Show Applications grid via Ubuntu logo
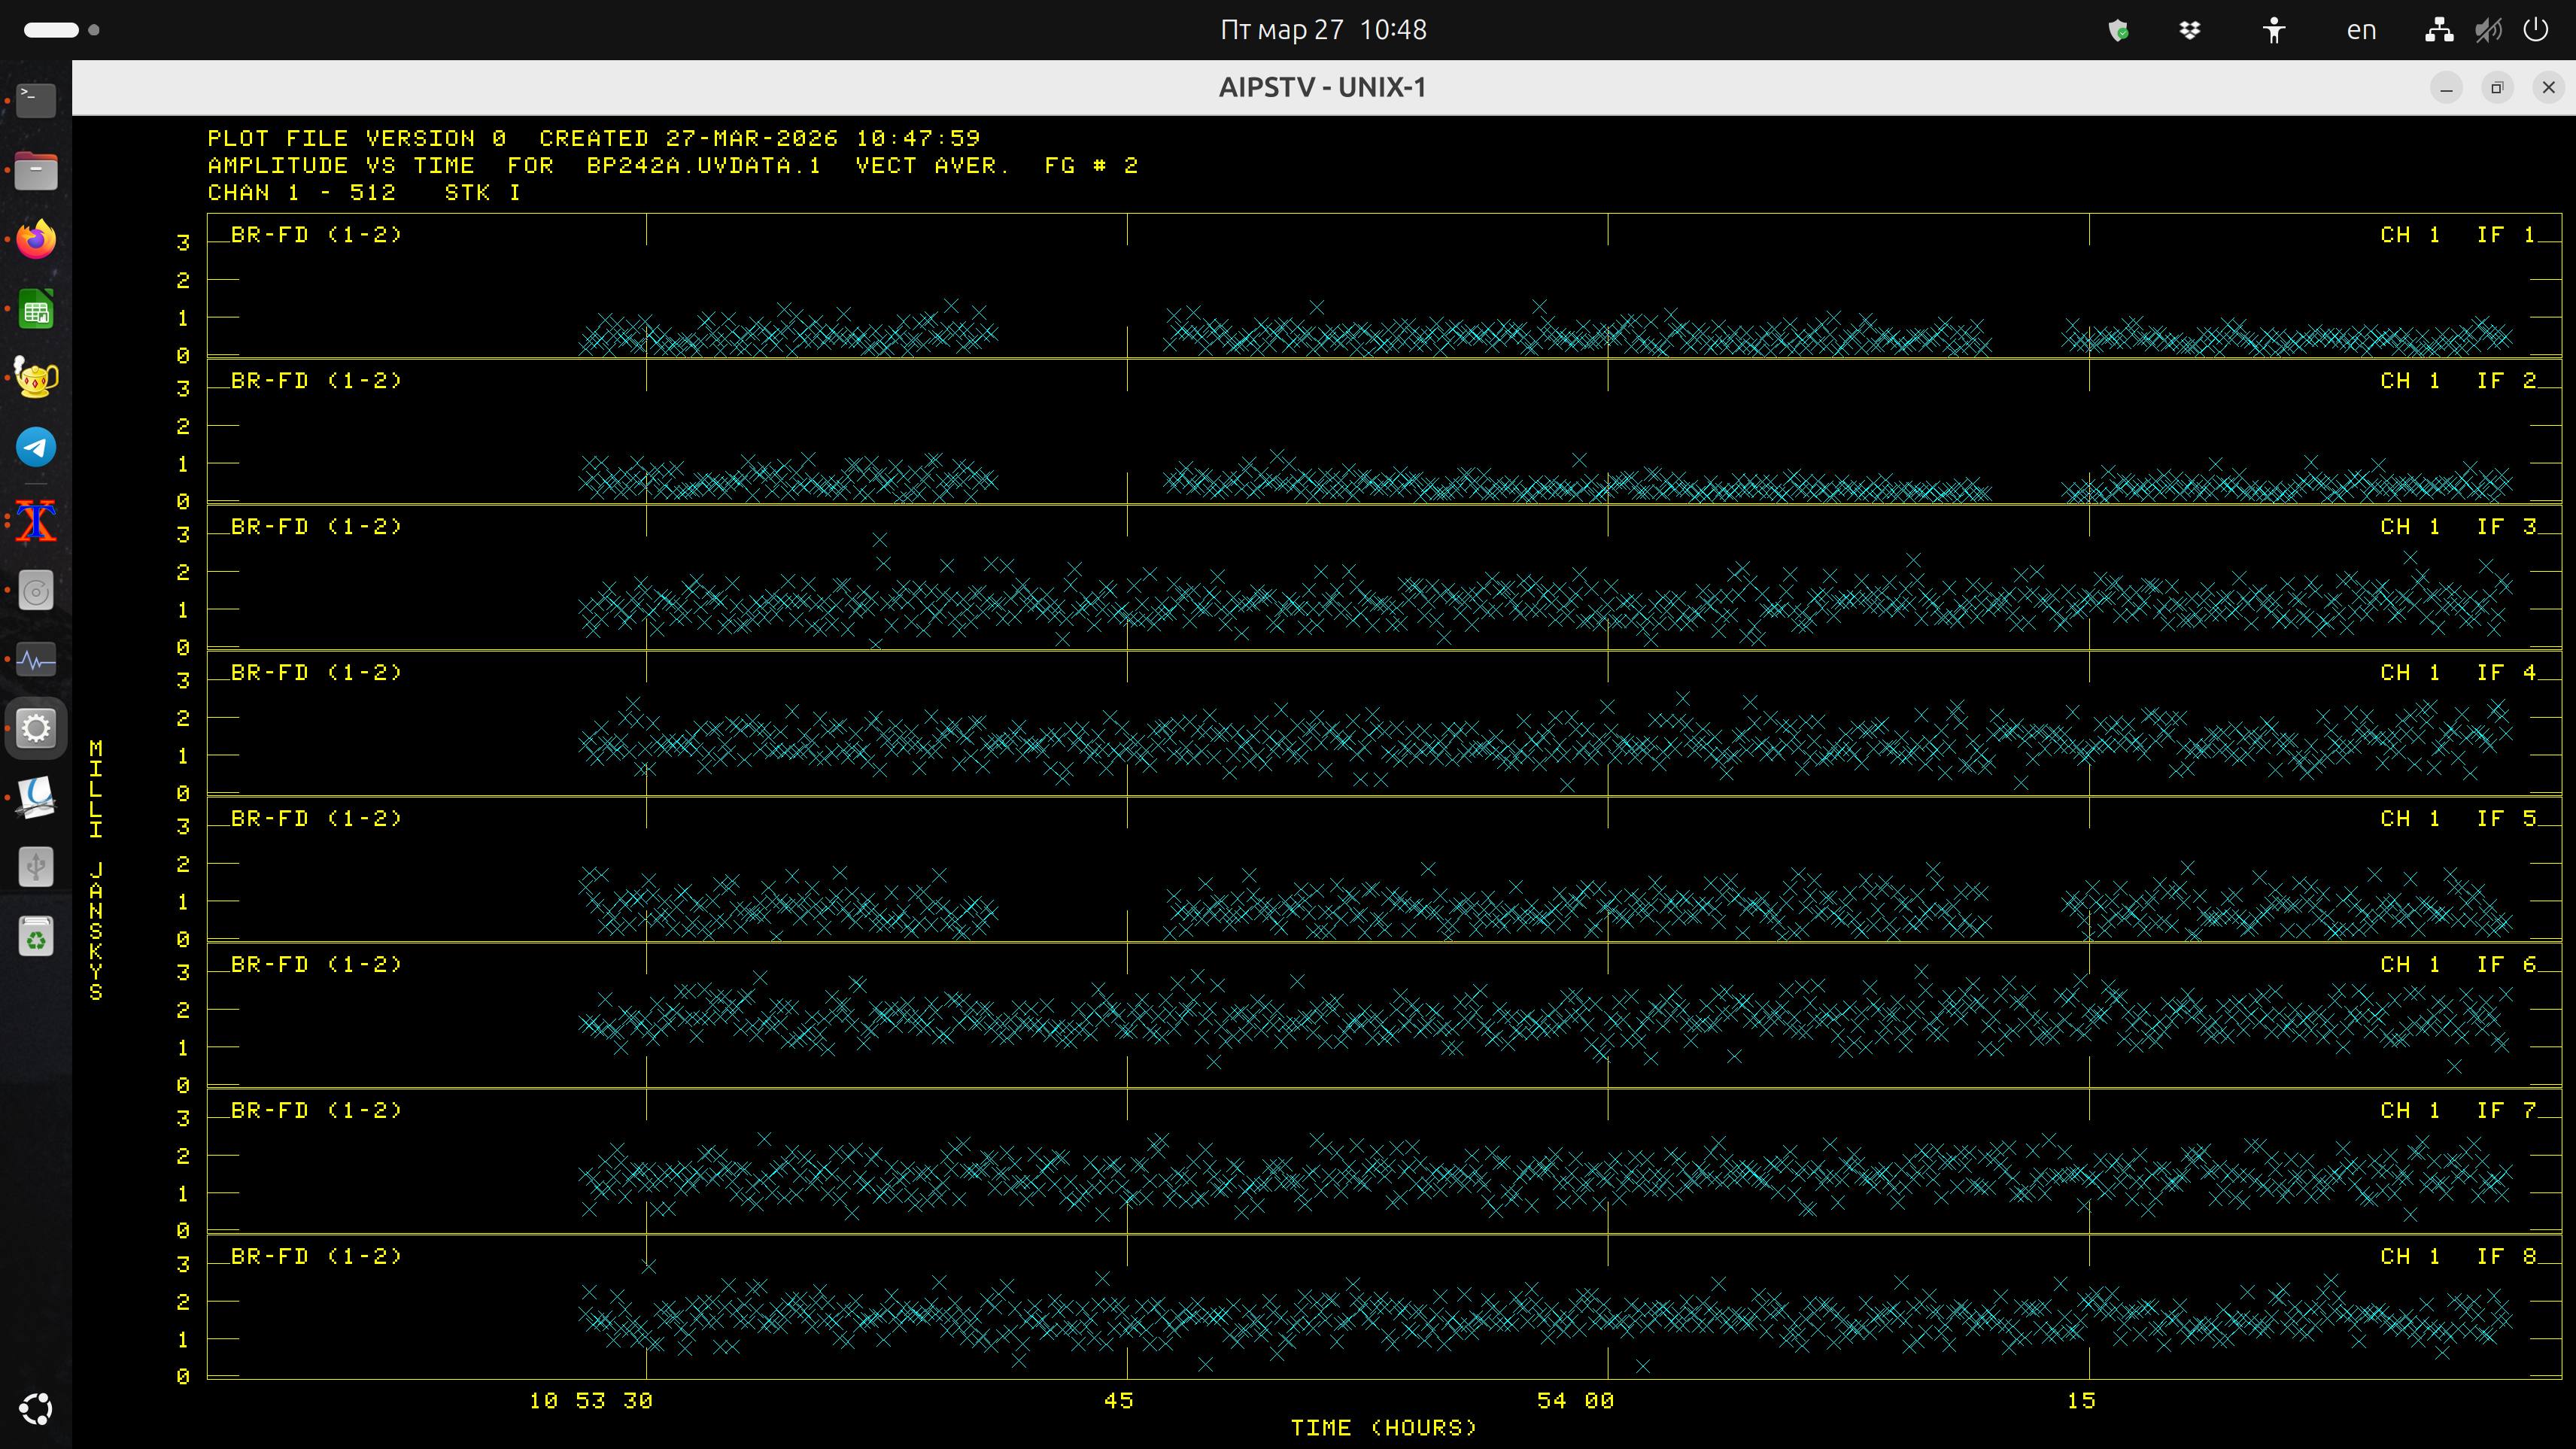The image size is (2576, 1449). [x=36, y=1409]
